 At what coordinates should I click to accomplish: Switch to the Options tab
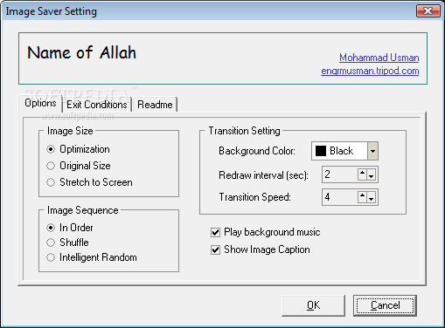(x=40, y=103)
